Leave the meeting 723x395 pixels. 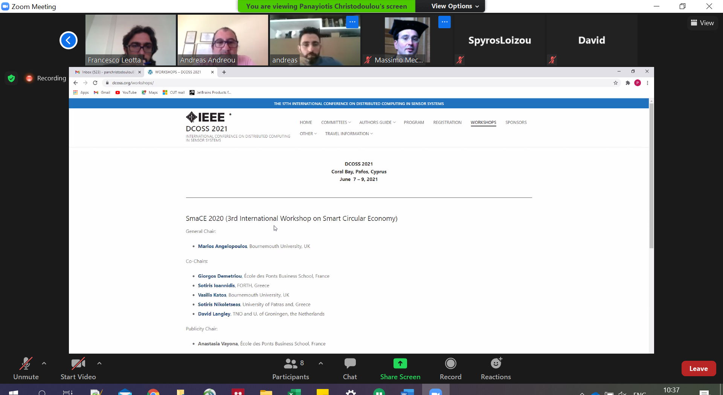[699, 369]
